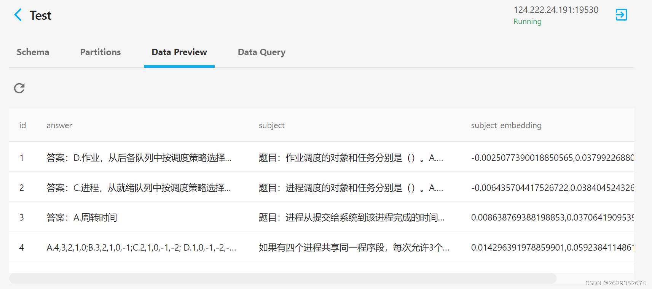The height and width of the screenshot is (289, 652).
Task: Click id cell 1
Action: click(22, 158)
